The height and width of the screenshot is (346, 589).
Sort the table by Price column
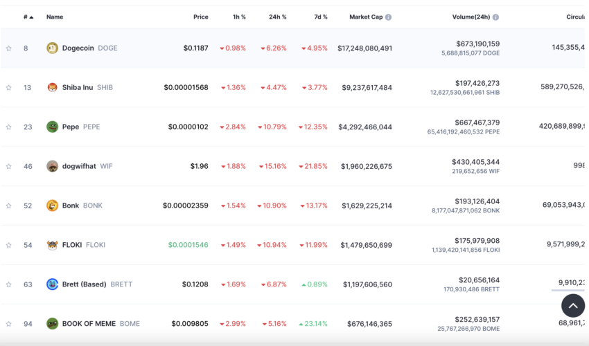point(200,17)
